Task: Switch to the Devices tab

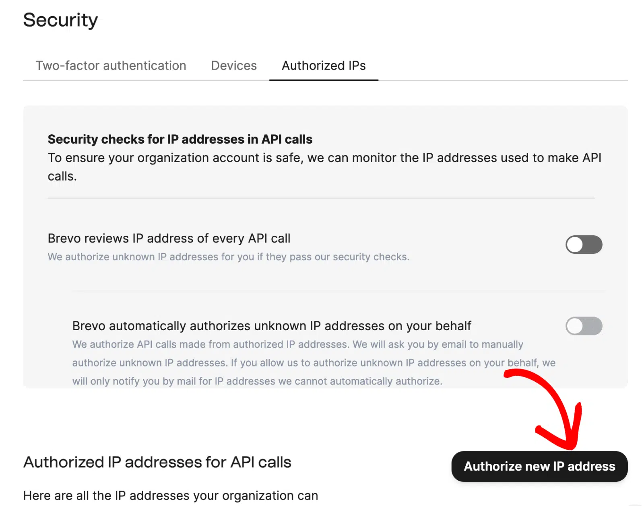Action: (x=234, y=66)
